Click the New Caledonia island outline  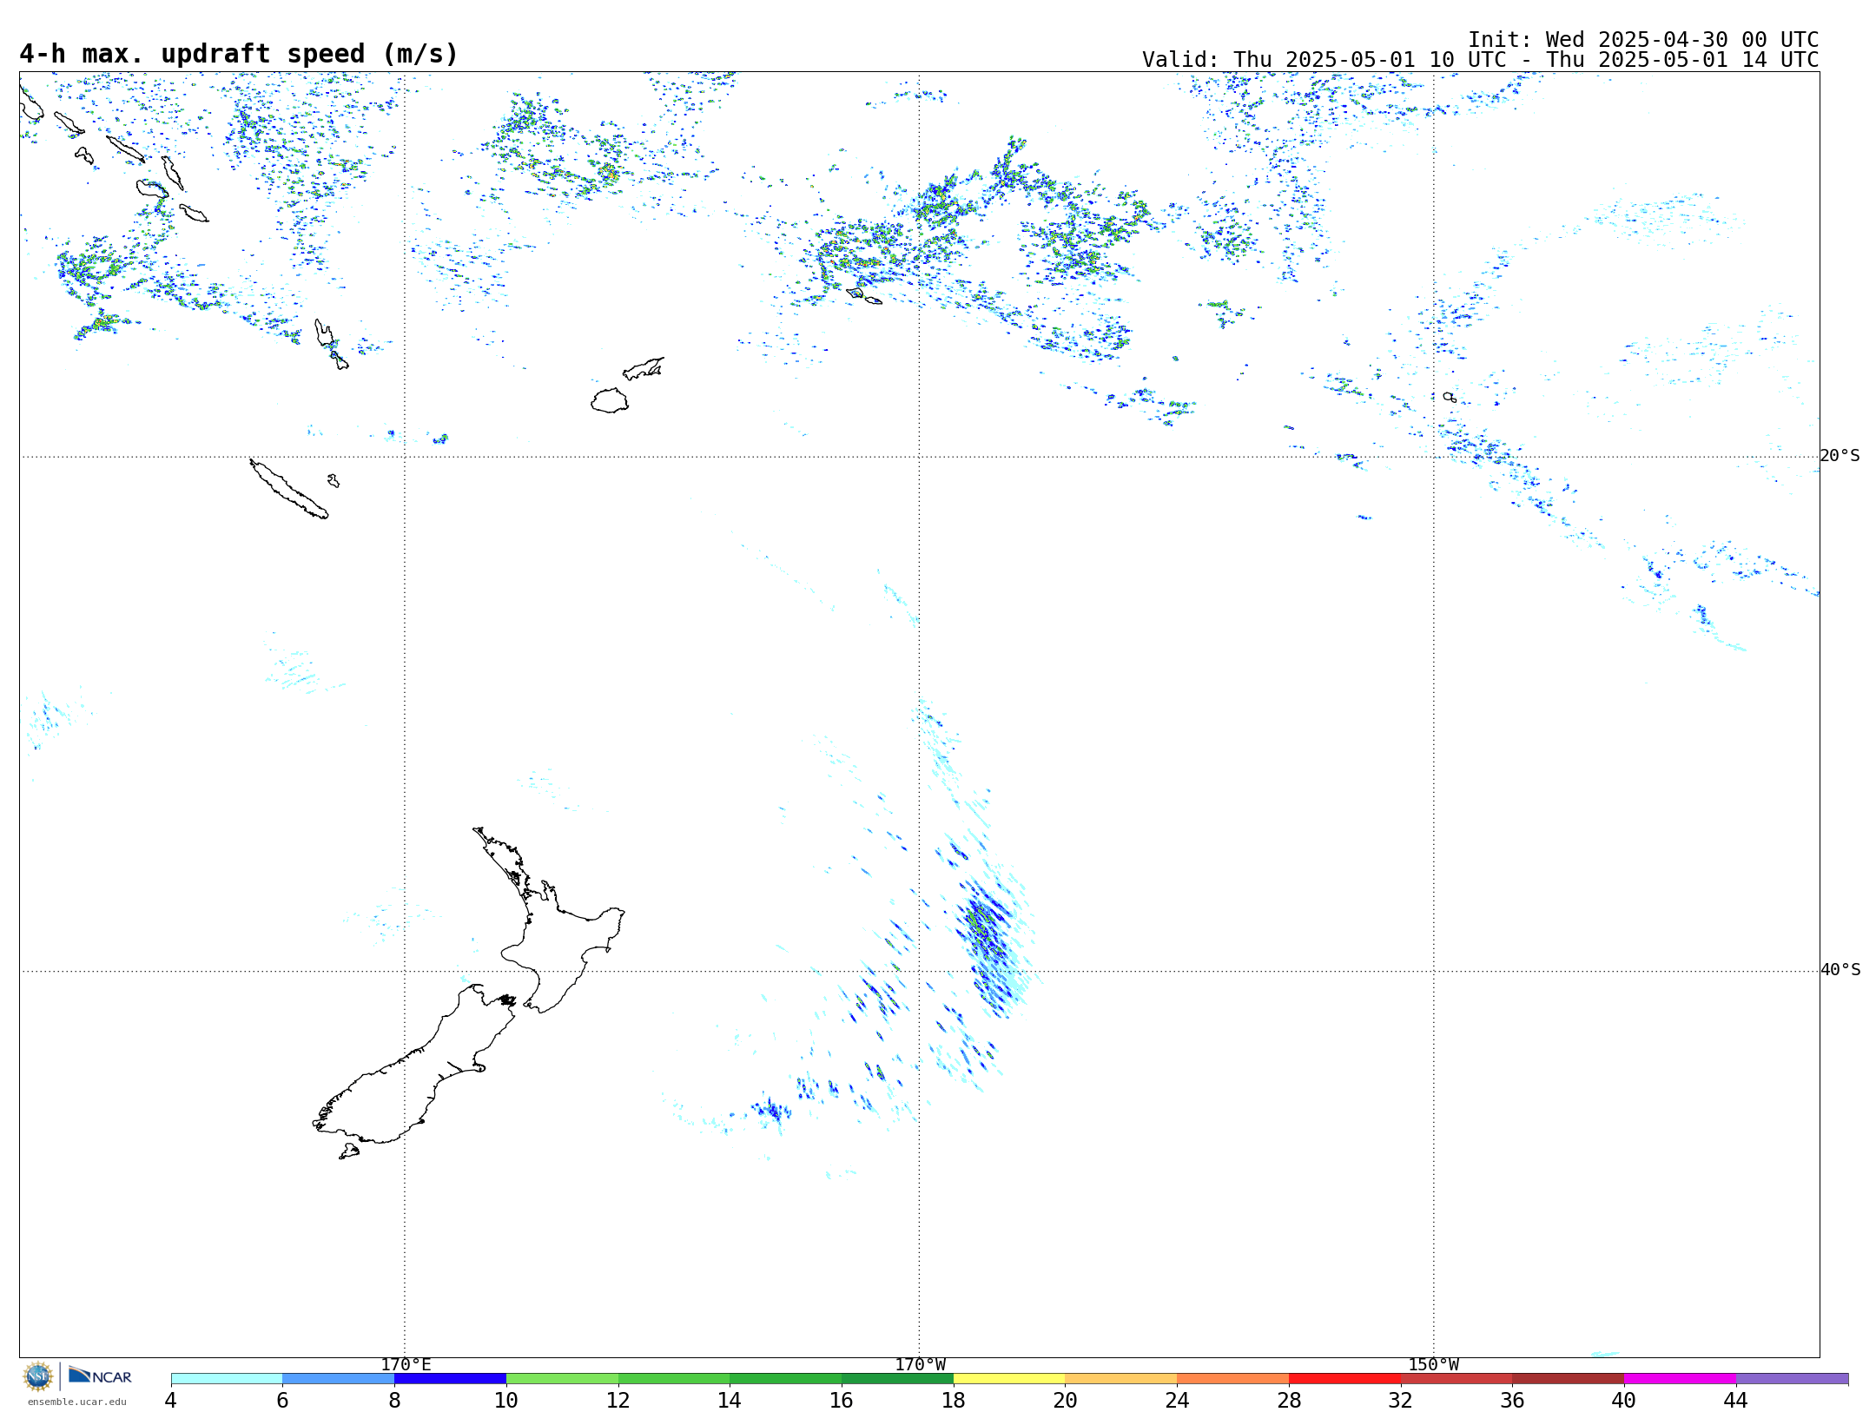tap(288, 489)
